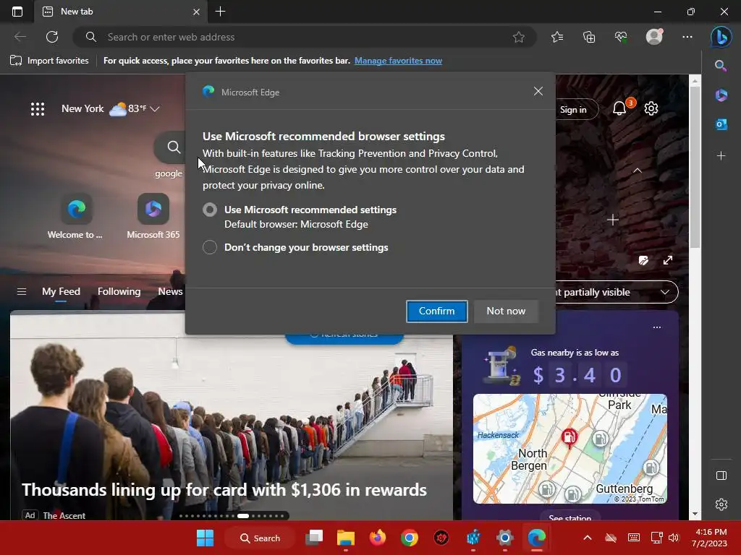Open page settings gear icon
This screenshot has height=555, width=741.
tap(651, 108)
